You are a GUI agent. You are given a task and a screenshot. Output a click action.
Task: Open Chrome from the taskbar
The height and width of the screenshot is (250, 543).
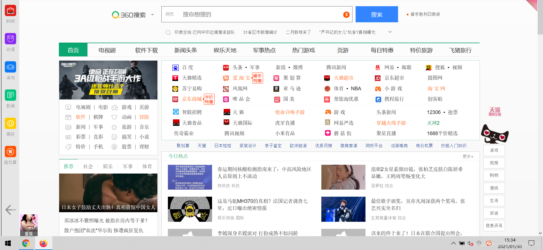(x=26, y=243)
